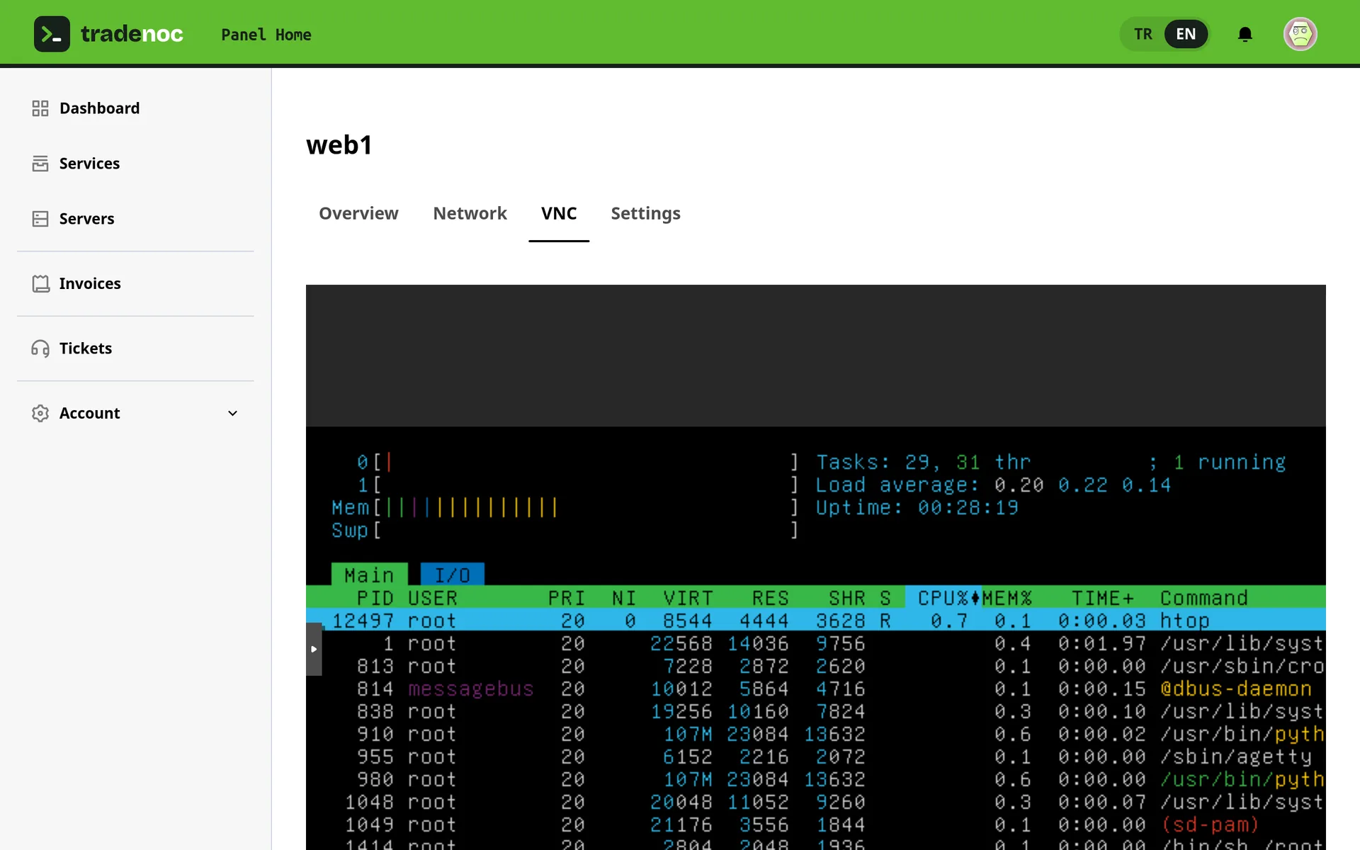This screenshot has height=850, width=1360.
Task: Open the Settings tab
Action: click(645, 213)
